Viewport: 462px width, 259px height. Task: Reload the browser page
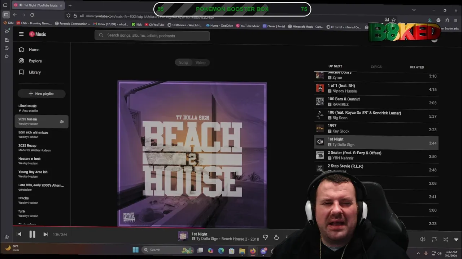tap(32, 15)
